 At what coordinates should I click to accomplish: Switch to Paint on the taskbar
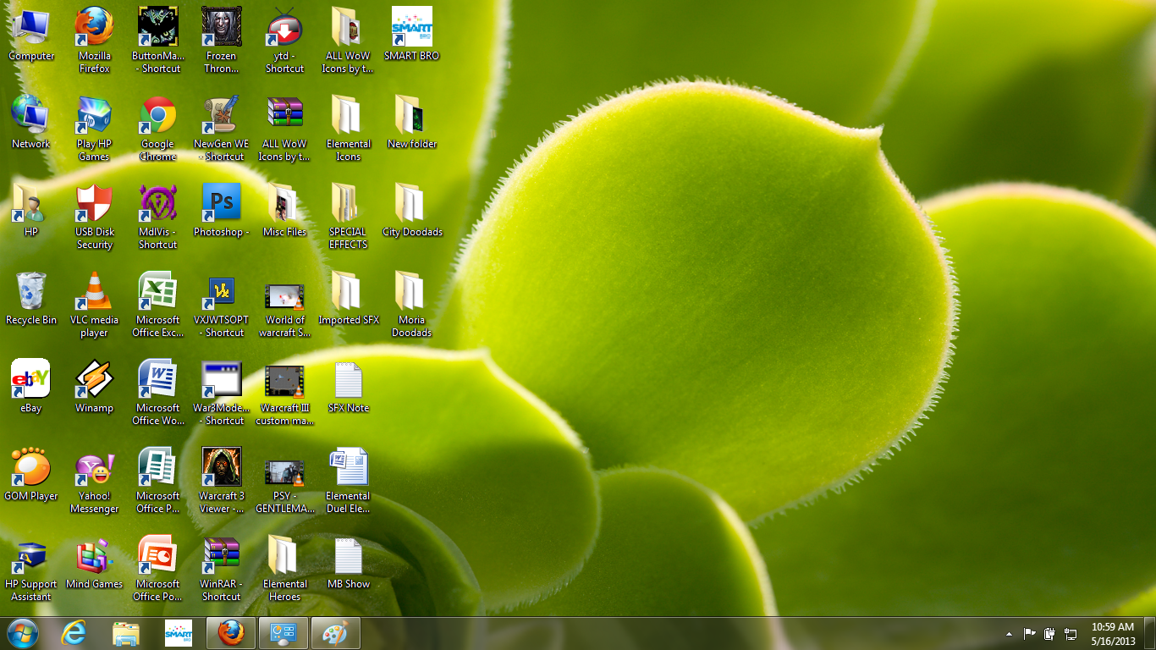coord(336,633)
